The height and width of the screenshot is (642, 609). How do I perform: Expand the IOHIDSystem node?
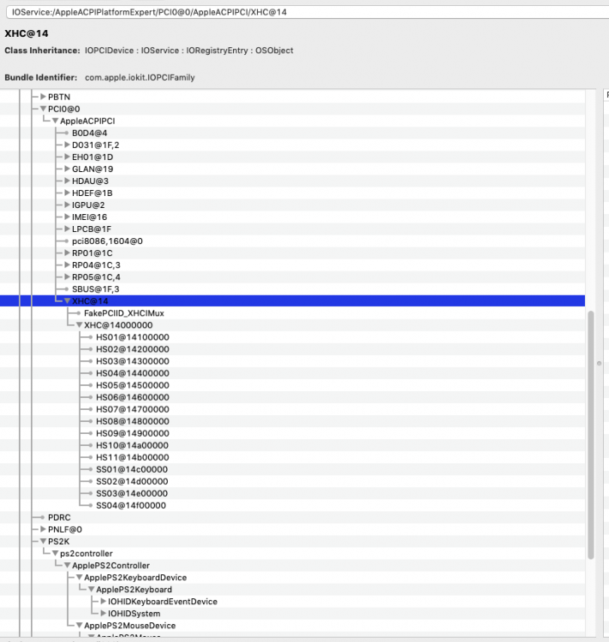click(103, 614)
